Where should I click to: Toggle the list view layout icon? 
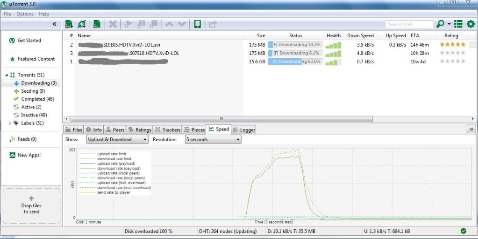coord(458,24)
